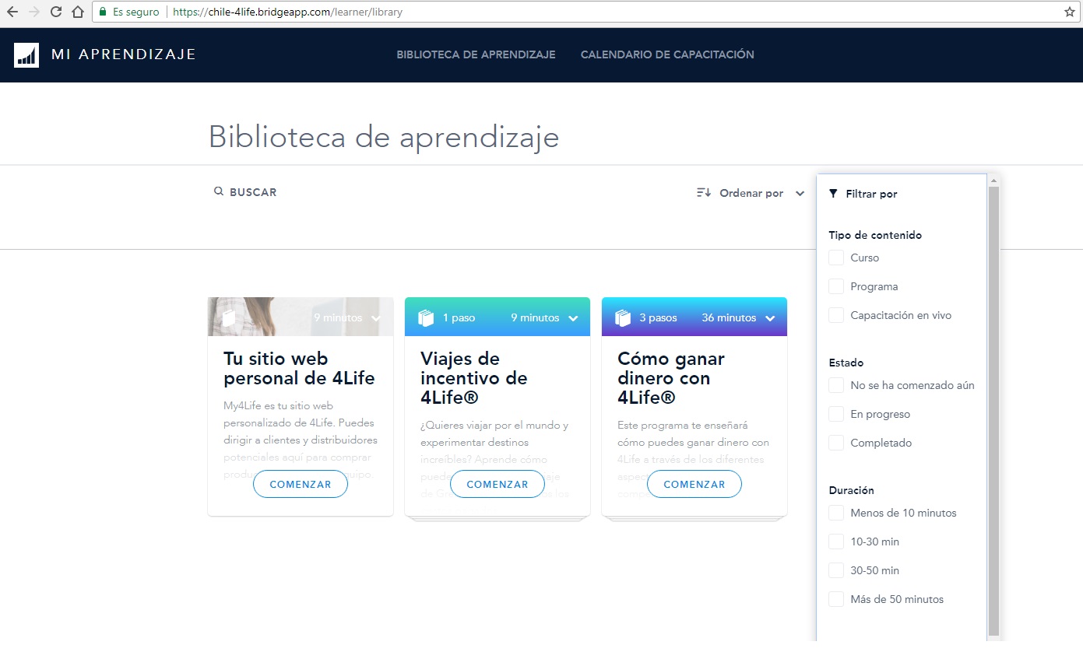The width and height of the screenshot is (1083, 659).
Task: Click the book icon on Viajes de incentivo card
Action: 426,317
